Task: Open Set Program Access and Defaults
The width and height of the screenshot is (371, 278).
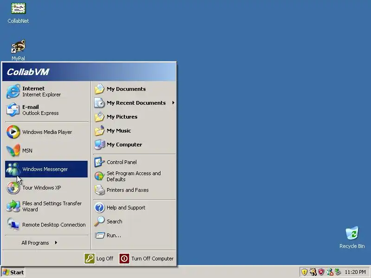Action: pos(134,176)
